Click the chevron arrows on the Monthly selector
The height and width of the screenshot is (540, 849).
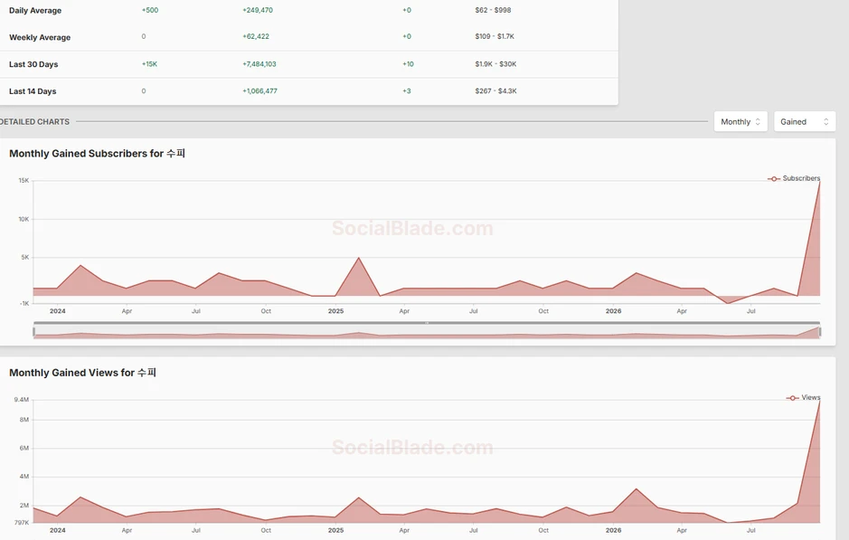click(758, 122)
